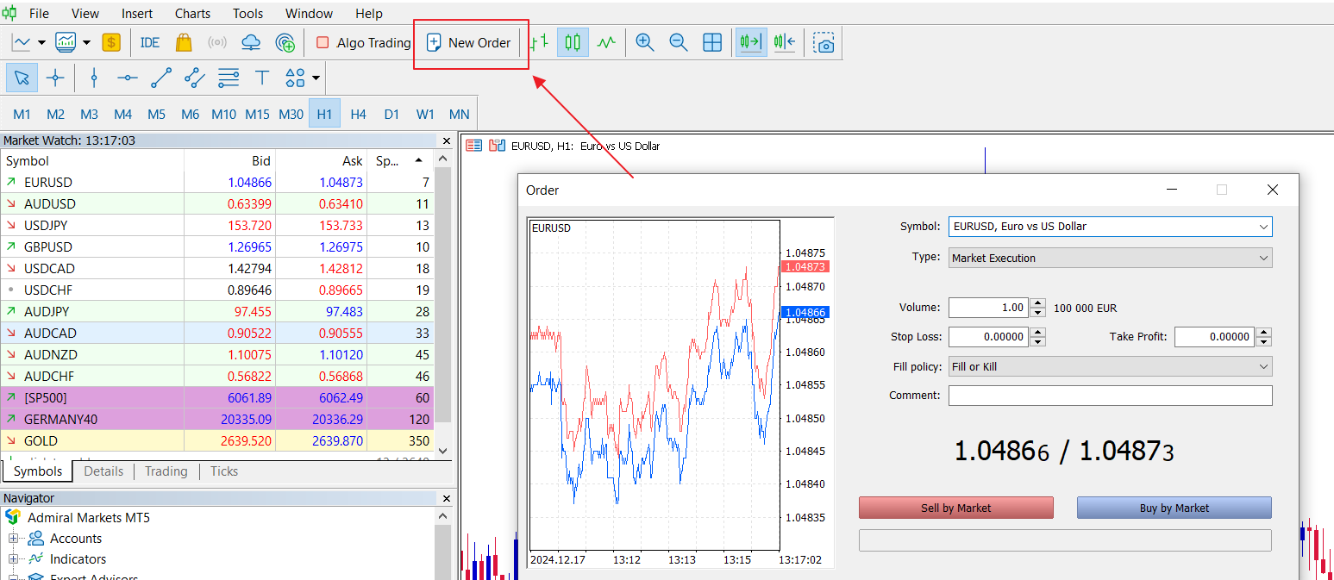This screenshot has height=580, width=1334.
Task: Click the Comment input field
Action: pos(1110,396)
